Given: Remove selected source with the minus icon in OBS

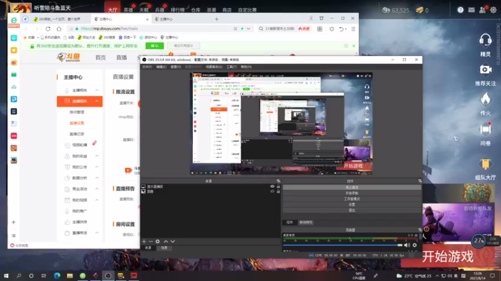Looking at the screenshot, I should click(150, 242).
